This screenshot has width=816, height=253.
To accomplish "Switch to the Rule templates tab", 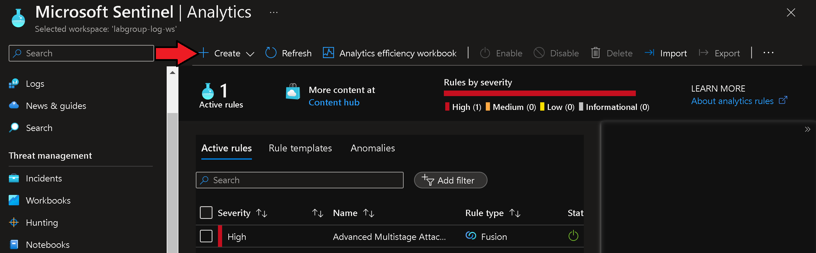I will pos(300,148).
